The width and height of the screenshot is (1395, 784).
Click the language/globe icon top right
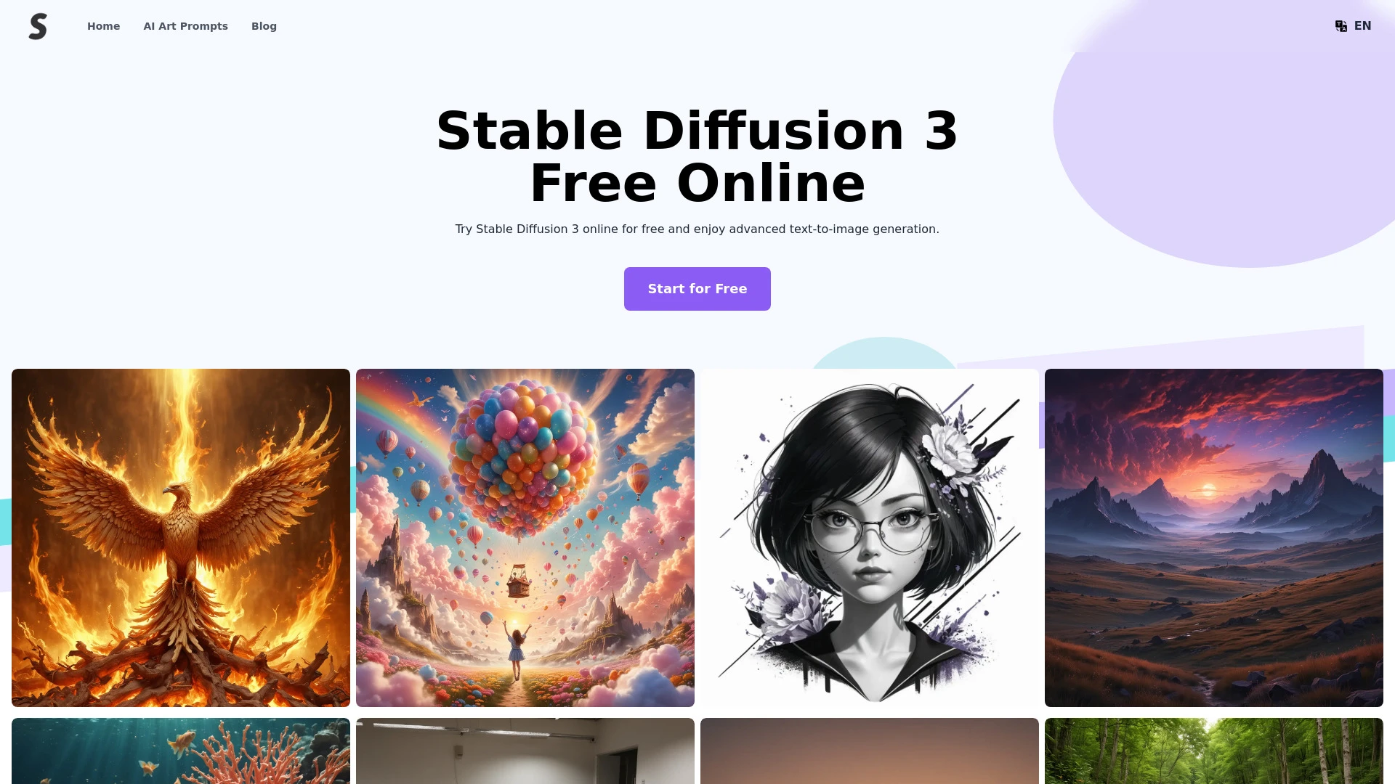click(1341, 26)
